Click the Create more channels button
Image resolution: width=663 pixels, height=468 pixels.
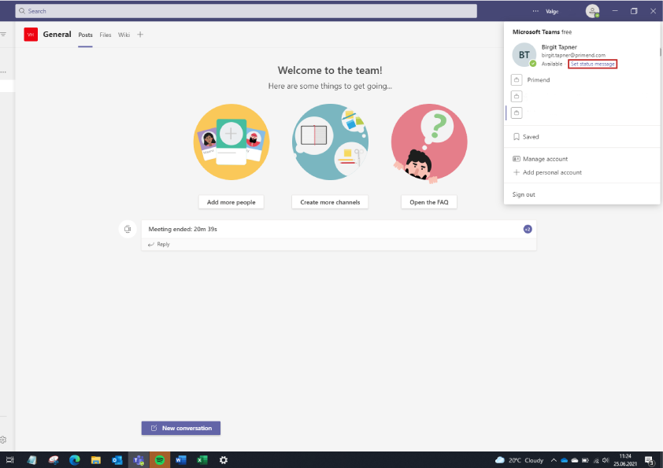coord(330,202)
